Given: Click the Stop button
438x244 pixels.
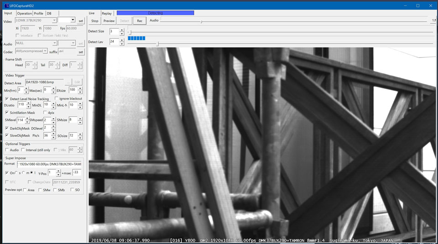Looking at the screenshot, I should point(94,21).
